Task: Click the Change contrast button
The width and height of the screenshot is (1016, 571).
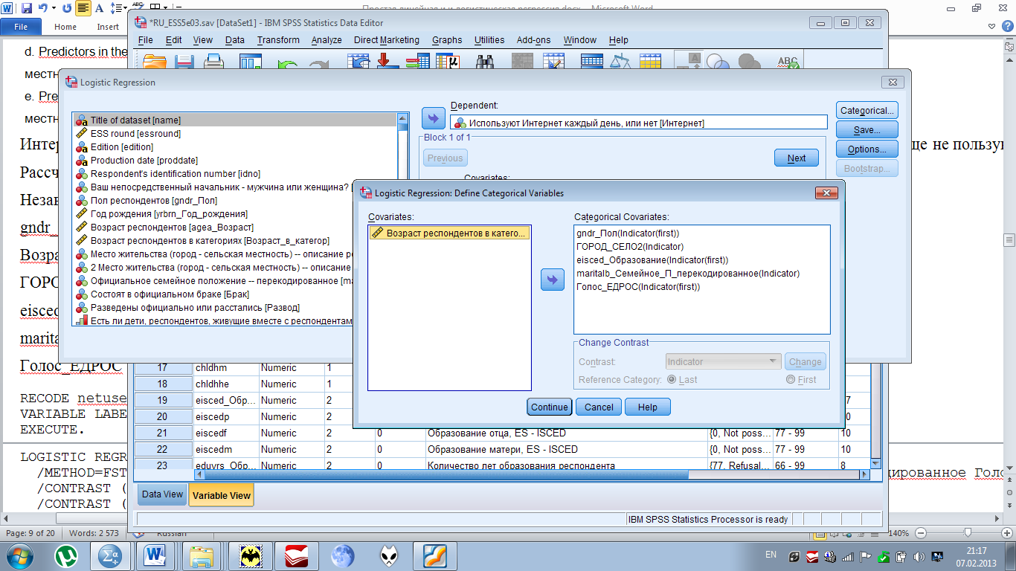Action: (x=806, y=361)
